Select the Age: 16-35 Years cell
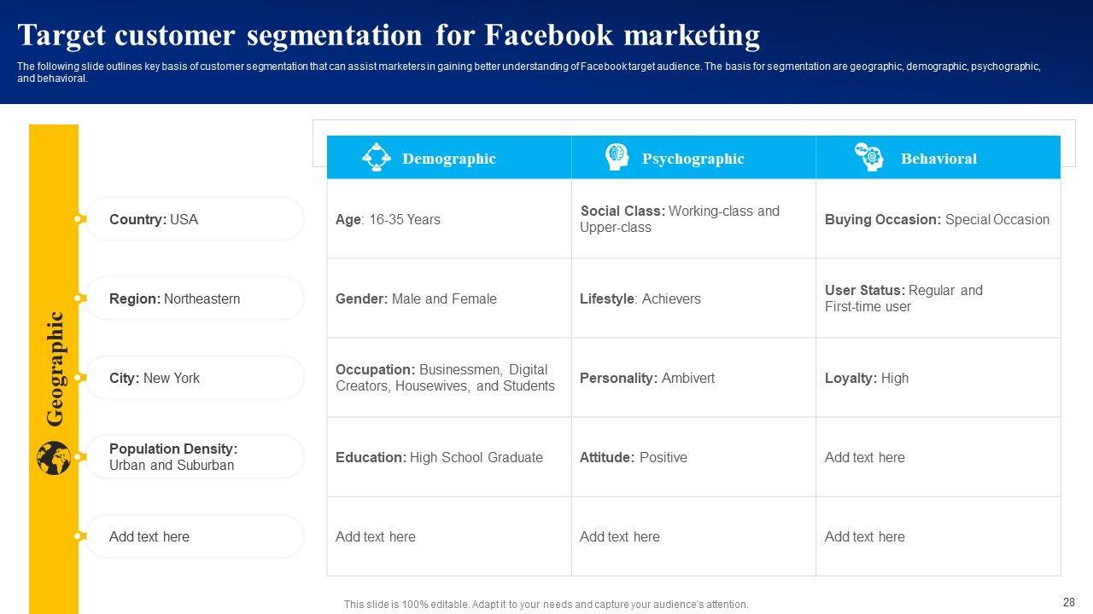1093x614 pixels. [448, 219]
